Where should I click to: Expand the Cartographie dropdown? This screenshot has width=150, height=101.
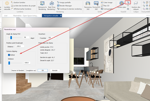(x=114, y=9)
